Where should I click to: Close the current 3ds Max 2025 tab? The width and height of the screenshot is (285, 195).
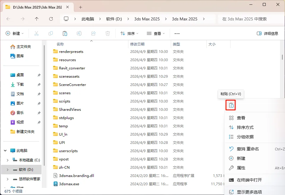pos(67,7)
